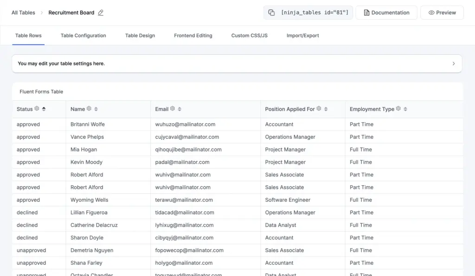Expand the table settings notice chevron

[454, 63]
